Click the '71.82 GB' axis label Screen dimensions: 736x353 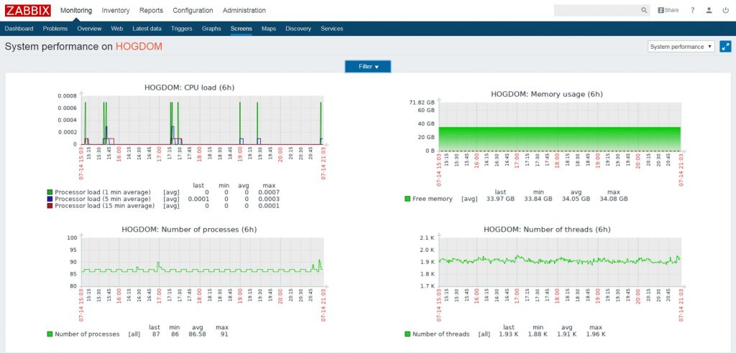422,103
